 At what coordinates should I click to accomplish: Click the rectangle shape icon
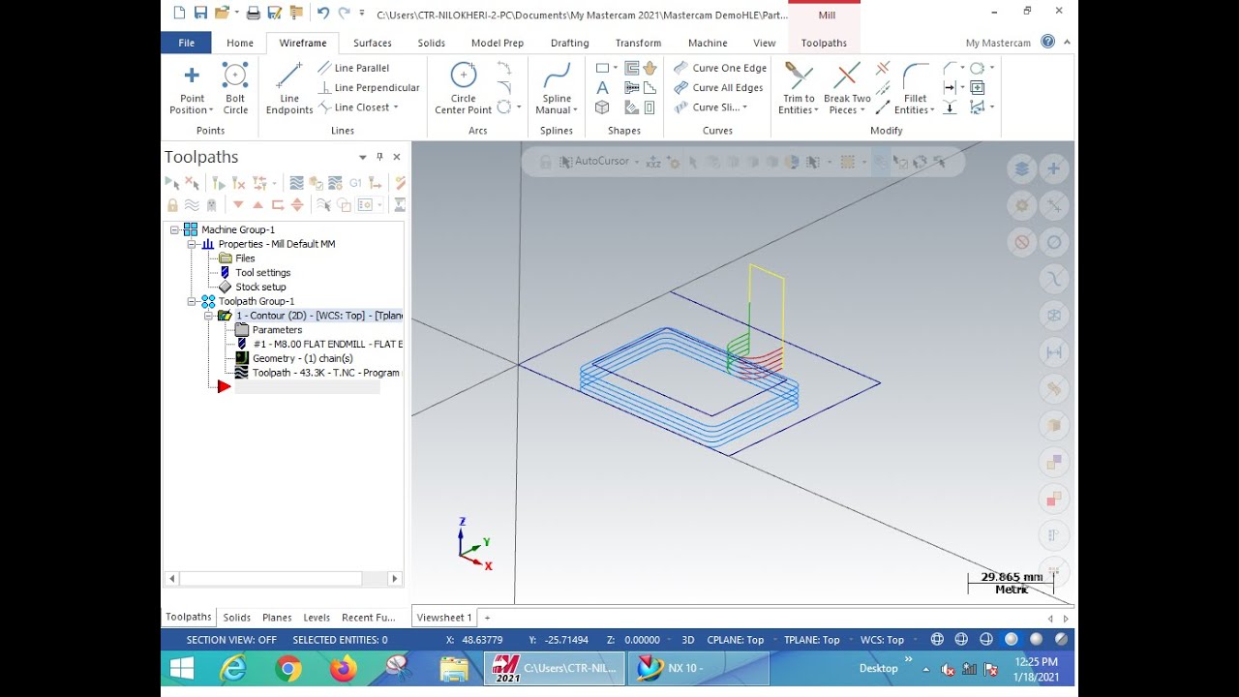pos(602,68)
